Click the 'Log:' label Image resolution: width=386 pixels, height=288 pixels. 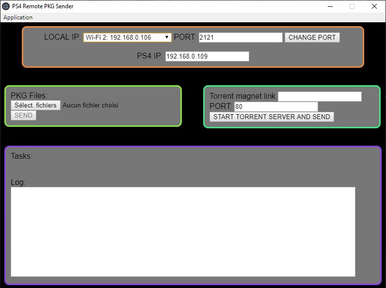click(x=18, y=182)
